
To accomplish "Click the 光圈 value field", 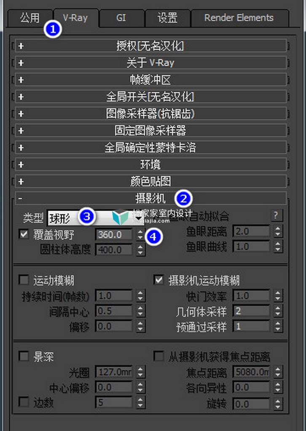I will [x=114, y=372].
